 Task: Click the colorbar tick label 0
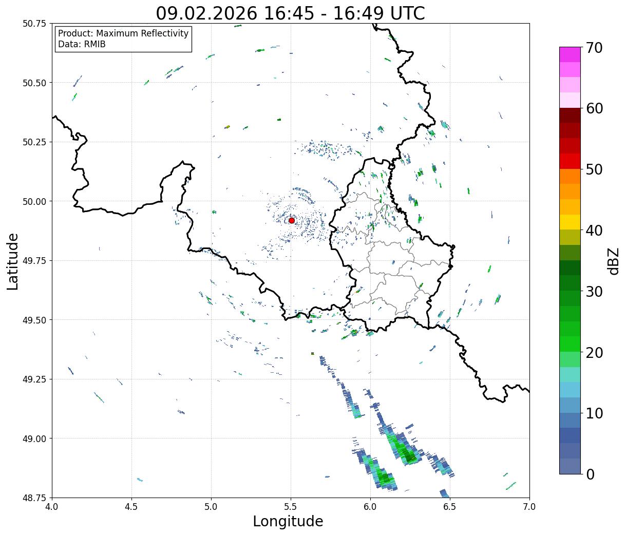pos(590,474)
